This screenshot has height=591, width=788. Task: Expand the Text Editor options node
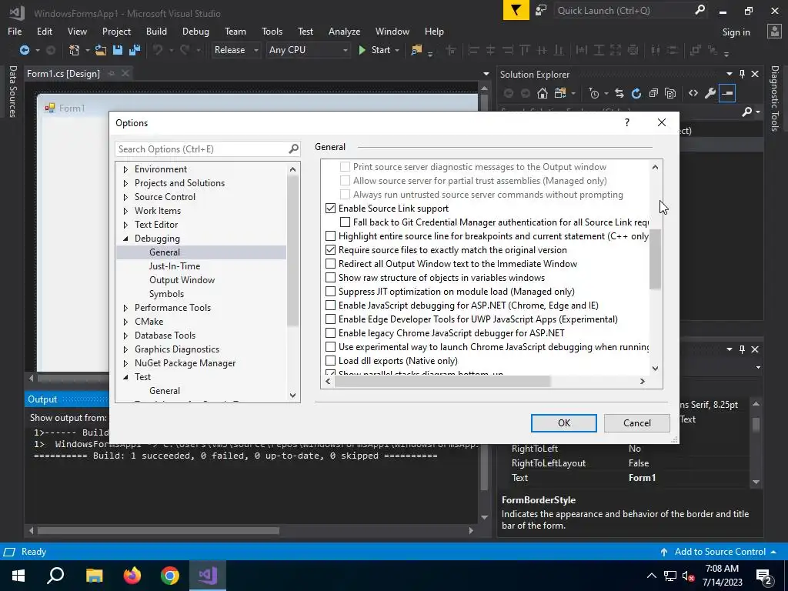(x=125, y=225)
